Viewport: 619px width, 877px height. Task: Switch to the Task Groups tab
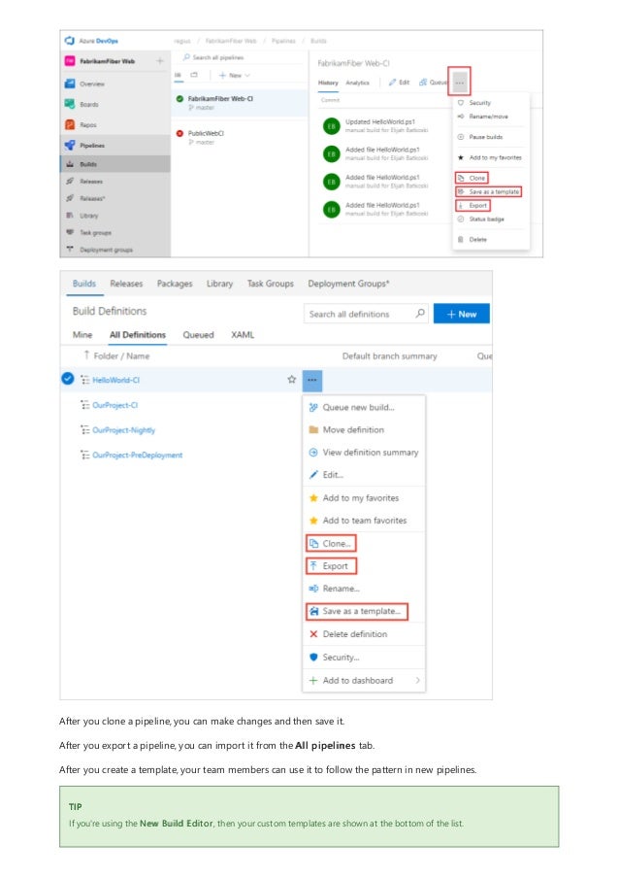[271, 284]
